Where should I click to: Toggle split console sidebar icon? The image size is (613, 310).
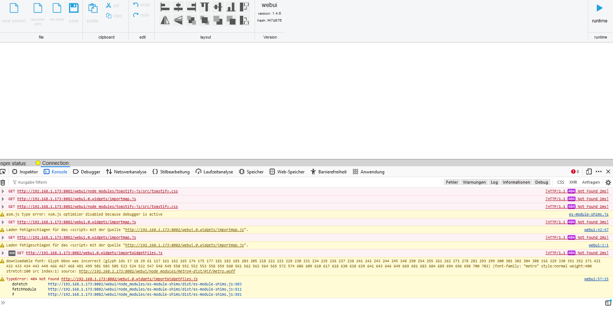pos(608,303)
